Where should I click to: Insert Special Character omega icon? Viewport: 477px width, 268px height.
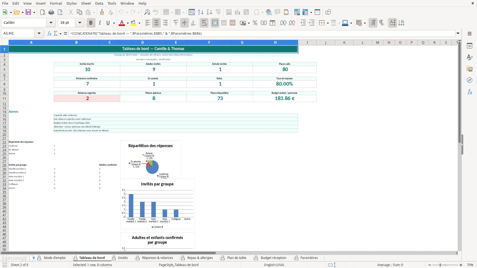click(x=256, y=12)
